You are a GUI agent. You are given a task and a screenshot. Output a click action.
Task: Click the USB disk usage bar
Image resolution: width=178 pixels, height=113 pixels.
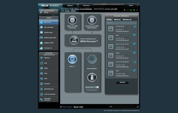(92, 90)
